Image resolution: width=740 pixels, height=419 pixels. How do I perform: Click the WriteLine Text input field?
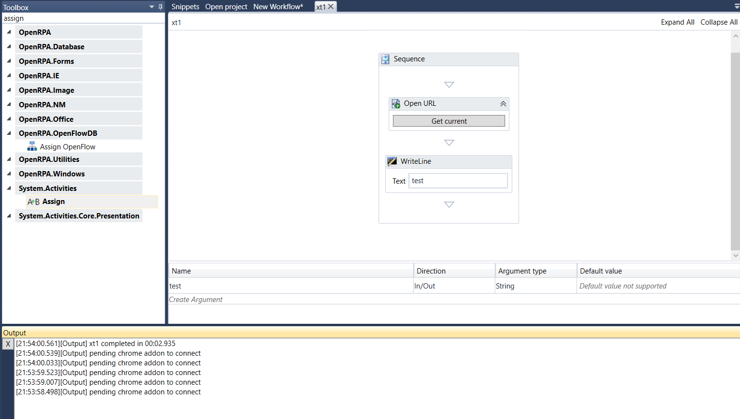[x=458, y=181]
